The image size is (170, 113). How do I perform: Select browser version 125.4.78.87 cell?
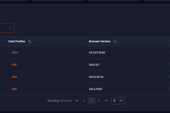(x=96, y=89)
